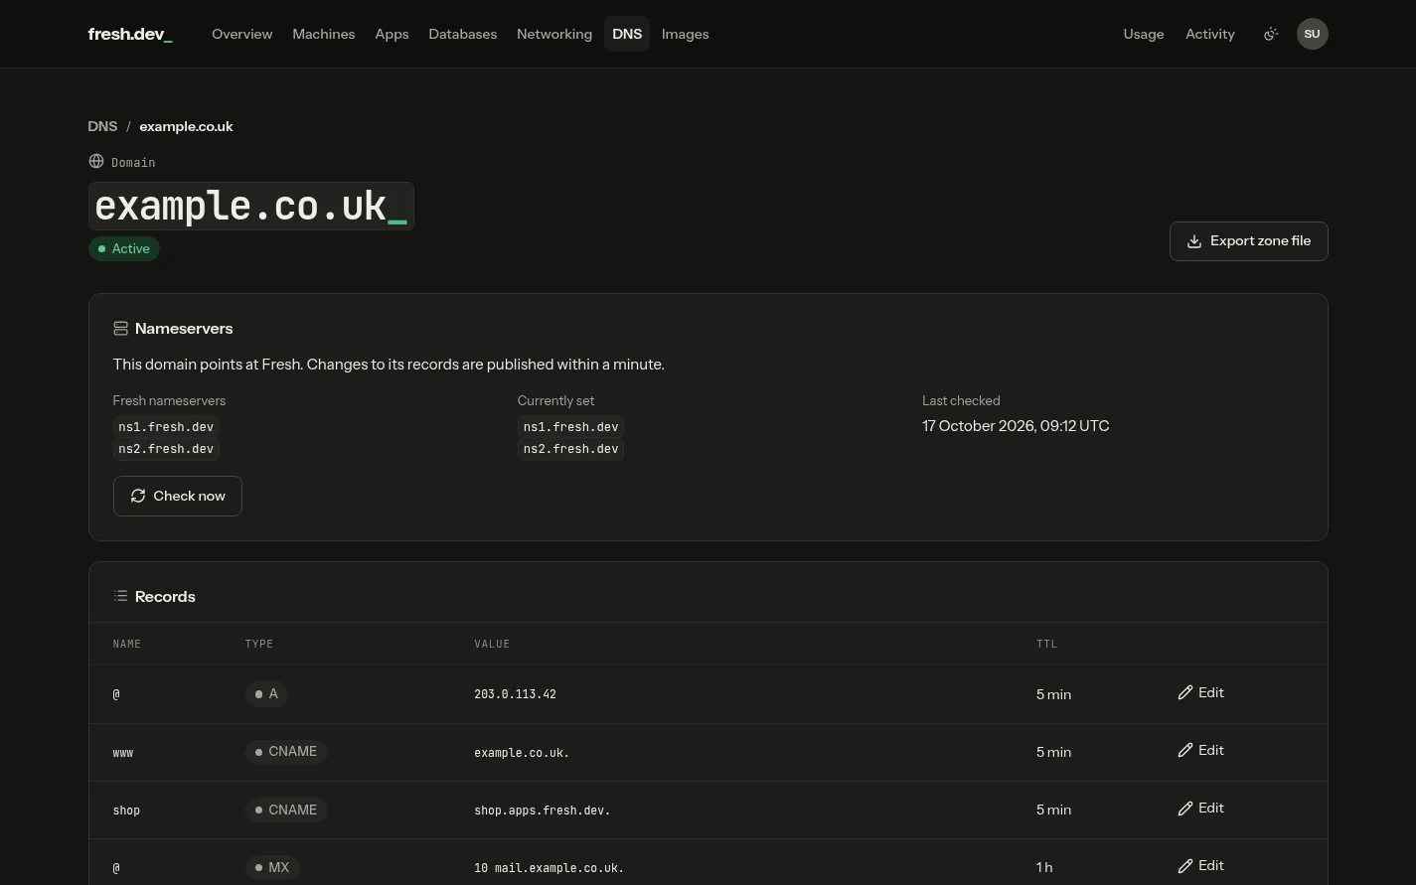Edit the A record 203.0.113.42
Viewport: 1416px width, 885px height.
click(1200, 692)
